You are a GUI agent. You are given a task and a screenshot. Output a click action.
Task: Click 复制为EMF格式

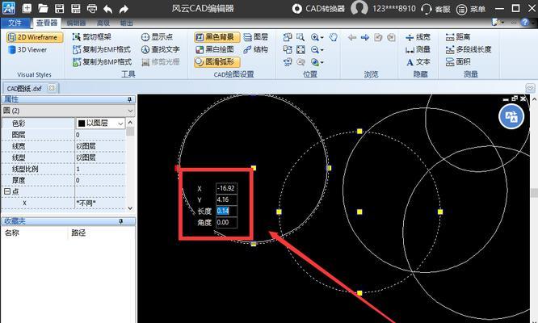click(x=102, y=49)
